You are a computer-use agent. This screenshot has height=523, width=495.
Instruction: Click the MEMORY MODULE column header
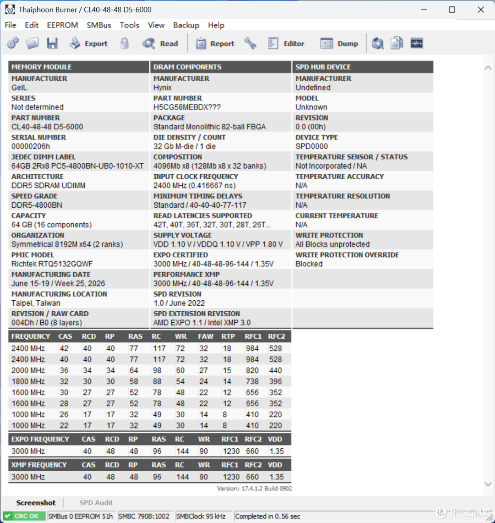79,67
